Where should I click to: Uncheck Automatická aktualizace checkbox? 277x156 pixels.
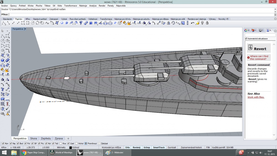point(246,39)
